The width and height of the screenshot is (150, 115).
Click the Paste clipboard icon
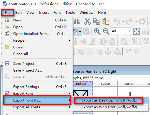tap(106, 21)
